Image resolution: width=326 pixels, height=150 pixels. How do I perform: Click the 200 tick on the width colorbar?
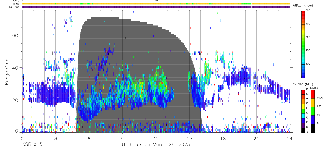pyautogui.click(x=308, y=50)
